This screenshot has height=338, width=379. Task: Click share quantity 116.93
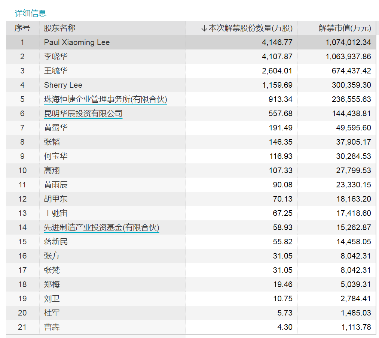click(x=281, y=156)
